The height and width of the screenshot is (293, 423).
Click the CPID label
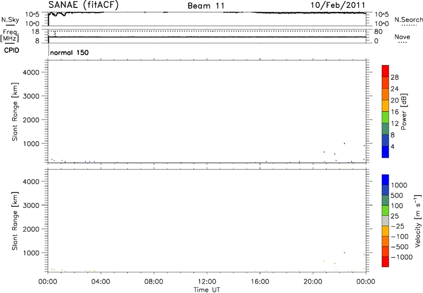tap(12, 50)
